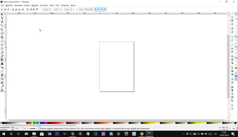The width and height of the screenshot is (238, 137).
Task: Select the Gradient tool
Action: tap(2, 79)
